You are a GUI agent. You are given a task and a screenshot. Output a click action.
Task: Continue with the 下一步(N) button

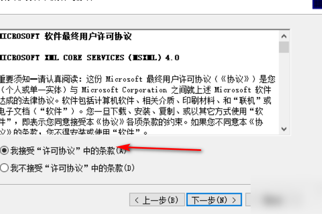pos(214,200)
